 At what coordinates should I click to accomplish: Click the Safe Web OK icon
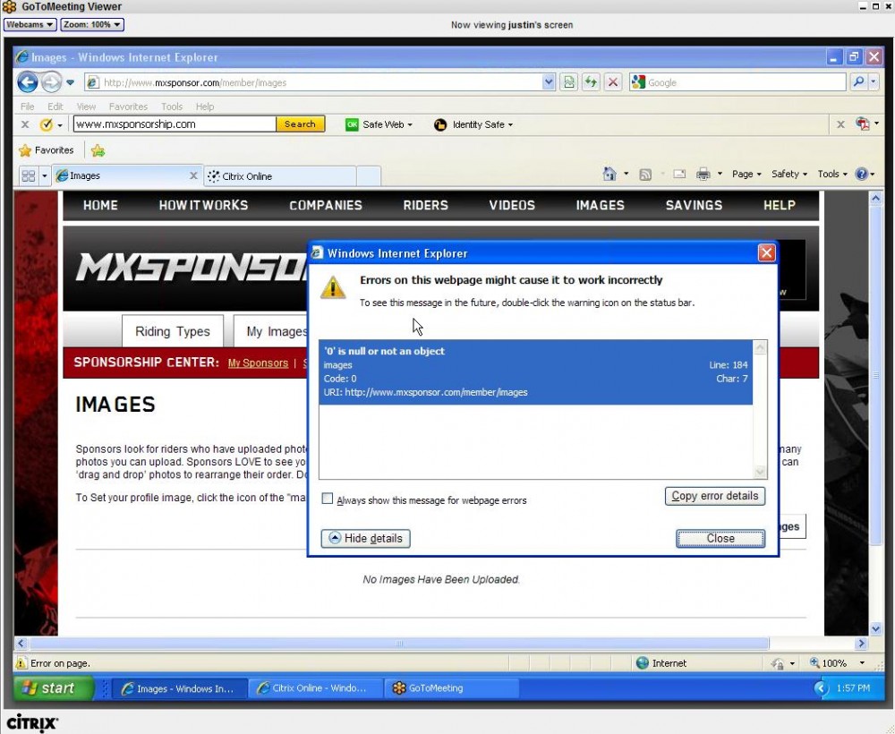click(x=352, y=124)
